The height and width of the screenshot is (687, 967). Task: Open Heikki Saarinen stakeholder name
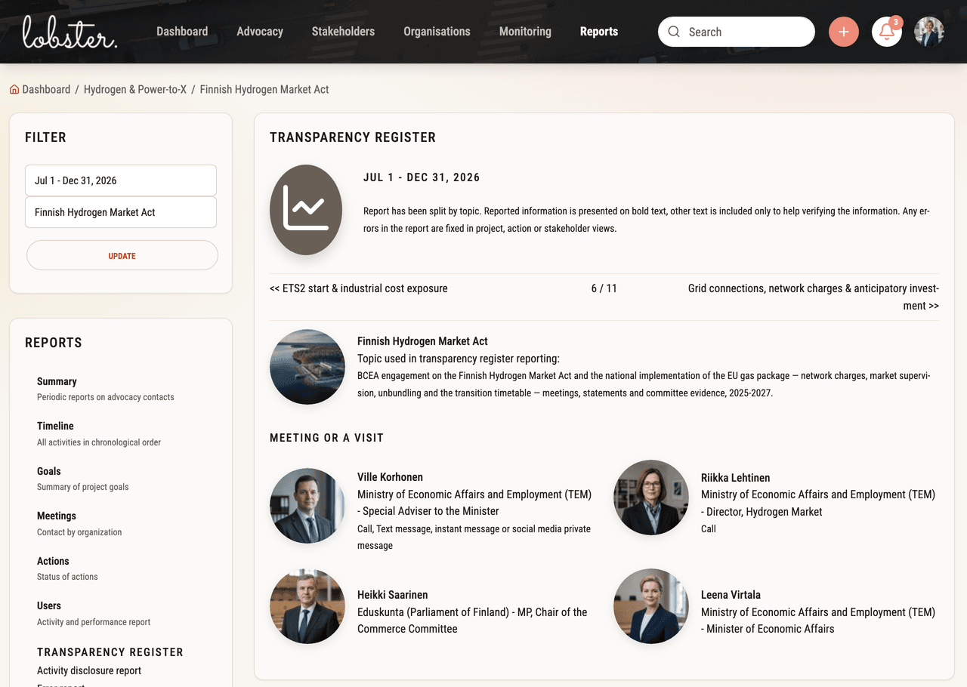pyautogui.click(x=393, y=595)
